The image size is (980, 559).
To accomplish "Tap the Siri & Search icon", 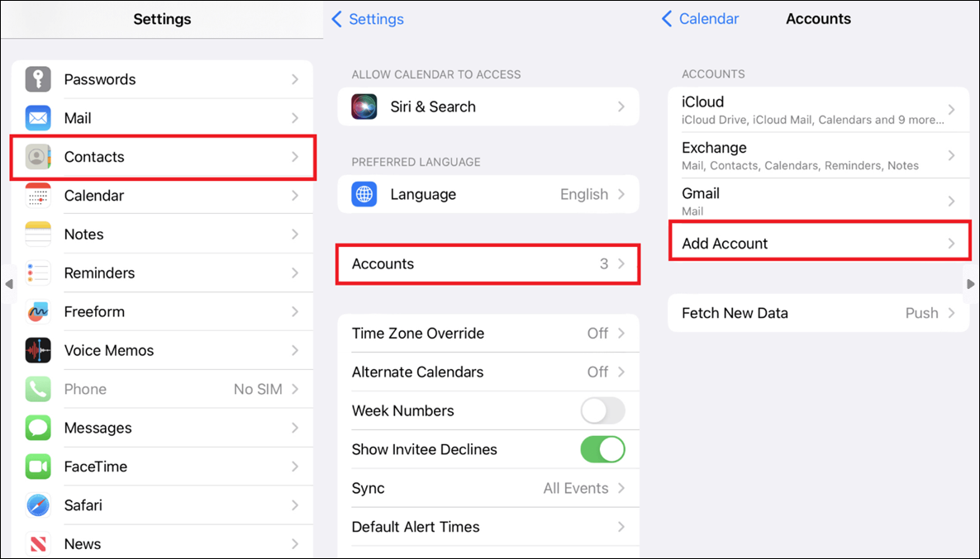I will tap(364, 107).
